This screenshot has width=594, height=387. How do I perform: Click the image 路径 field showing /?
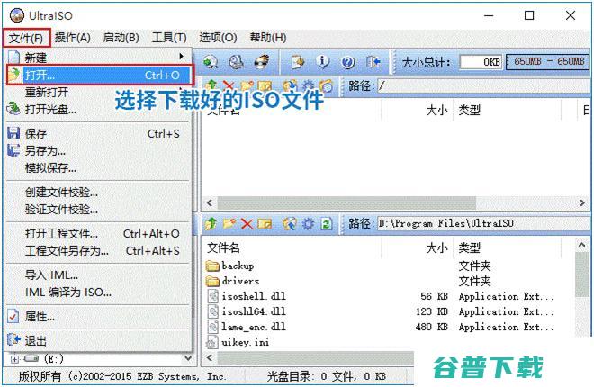click(x=482, y=86)
